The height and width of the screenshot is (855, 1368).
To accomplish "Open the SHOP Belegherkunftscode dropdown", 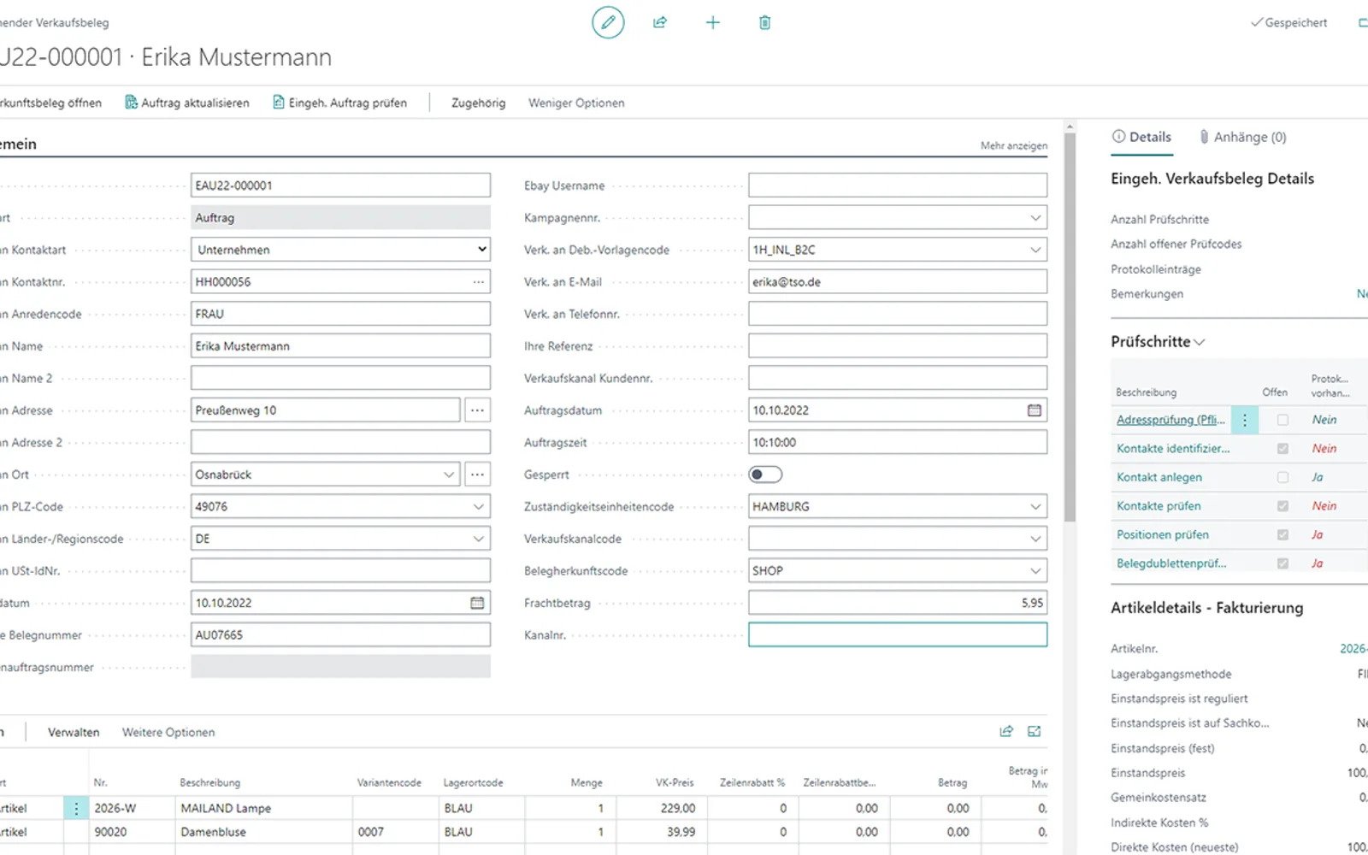I will click(x=1035, y=570).
